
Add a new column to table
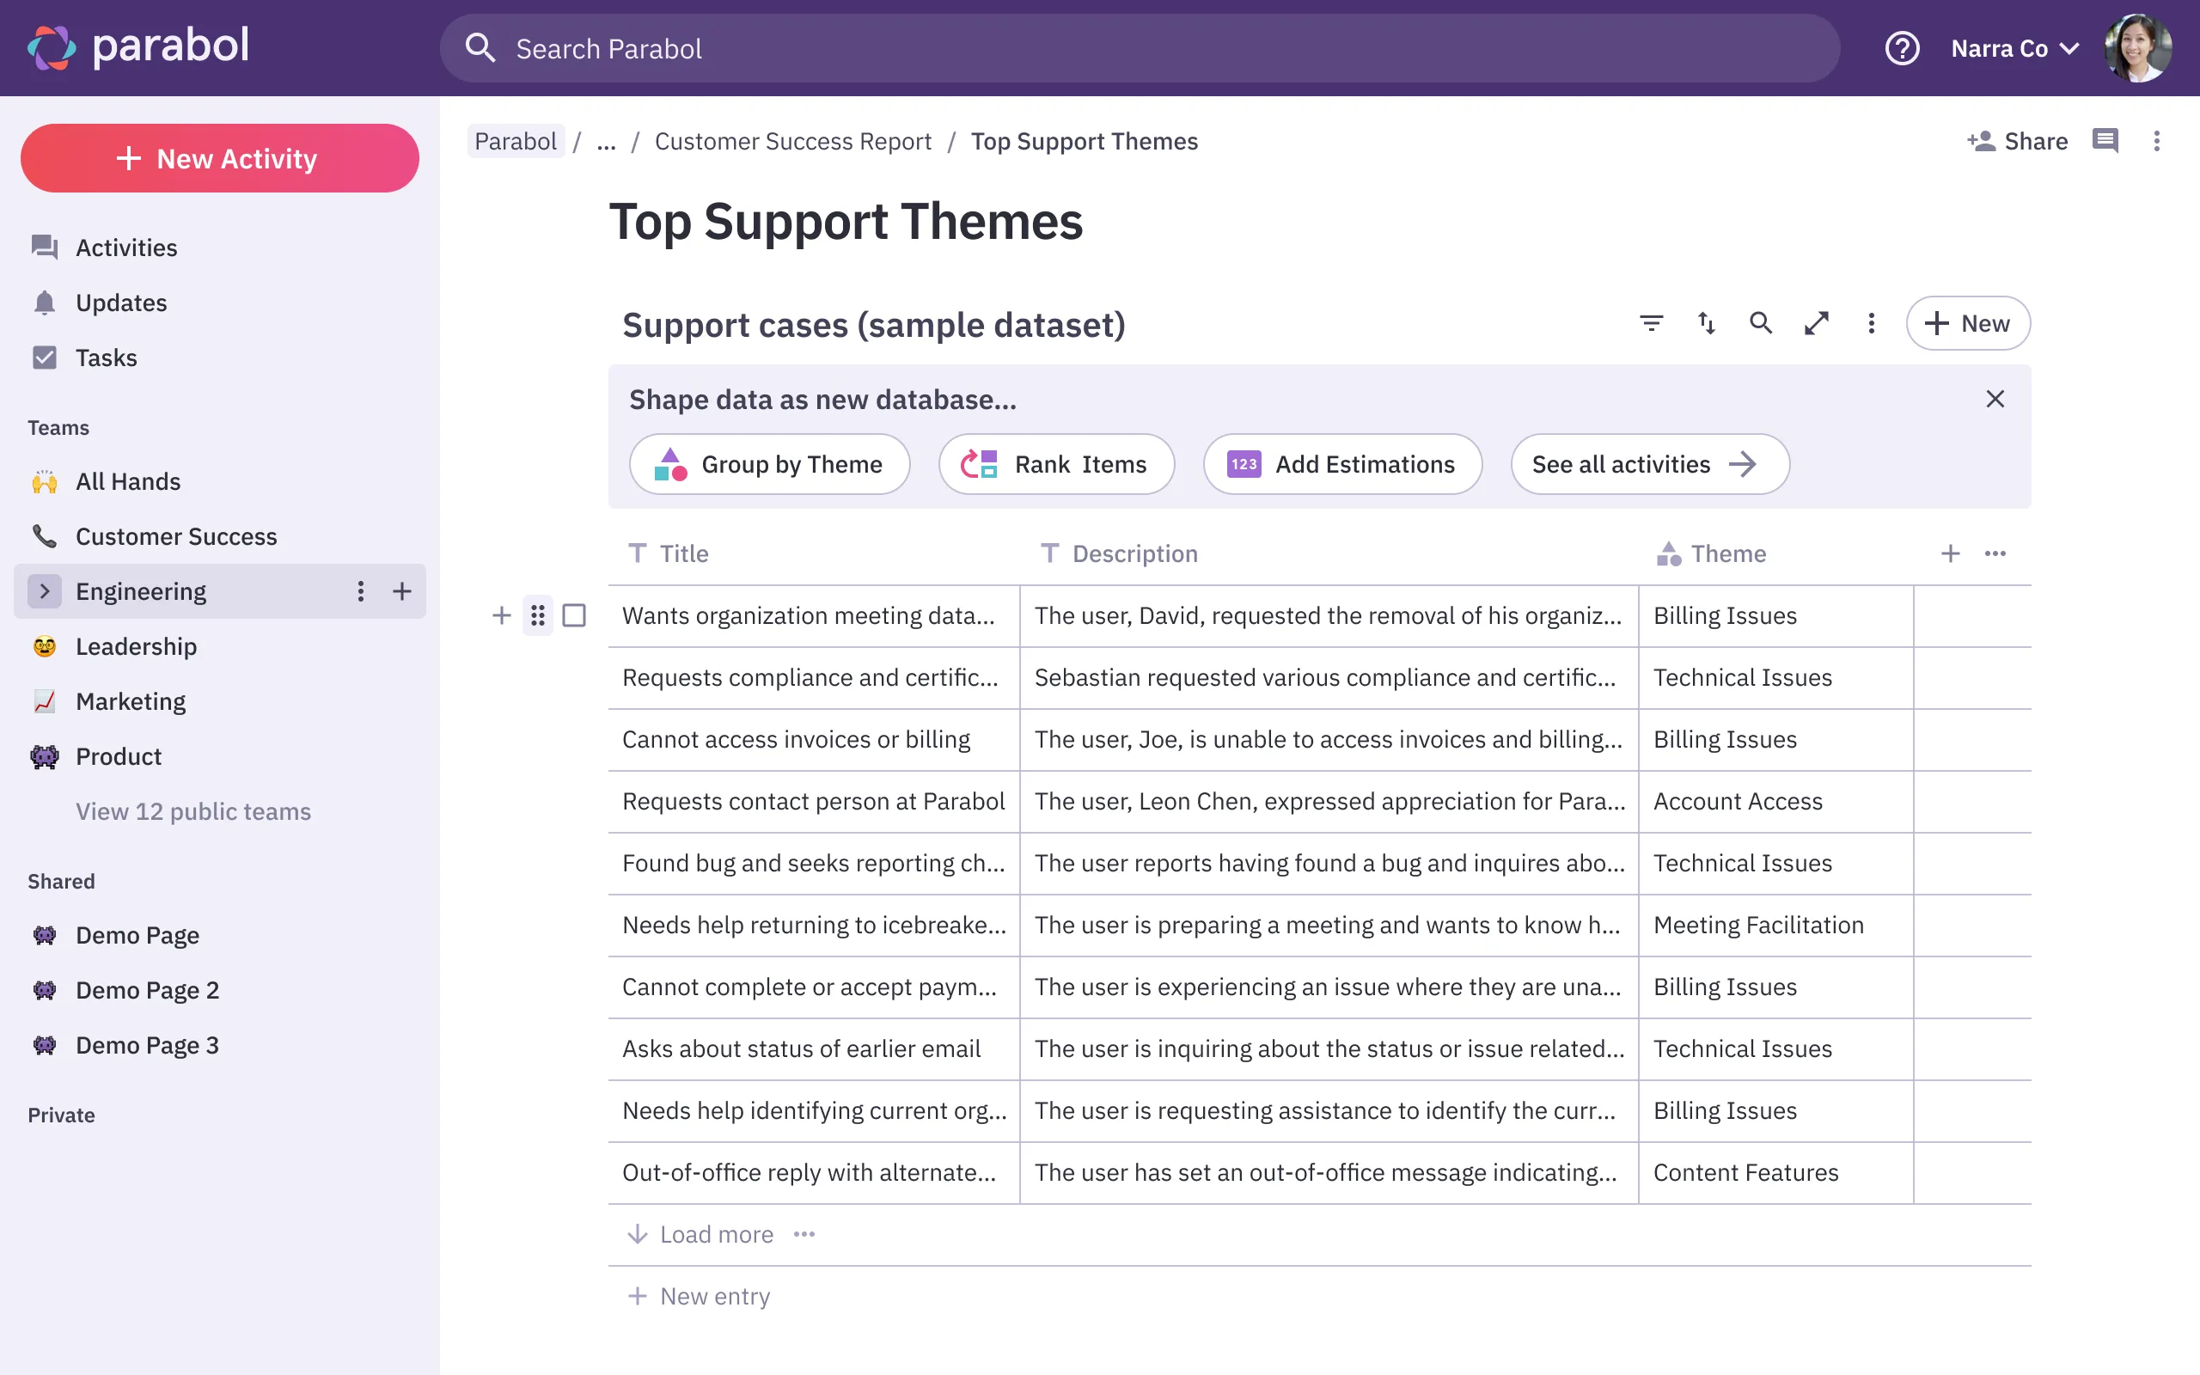(x=1950, y=553)
